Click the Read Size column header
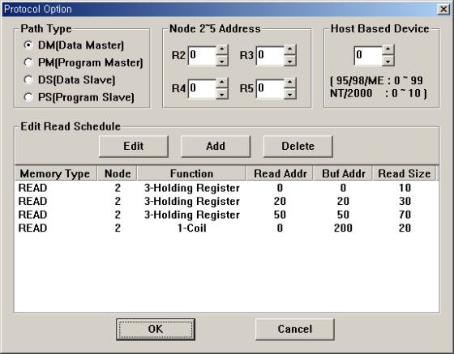454x354 pixels. 405,173
